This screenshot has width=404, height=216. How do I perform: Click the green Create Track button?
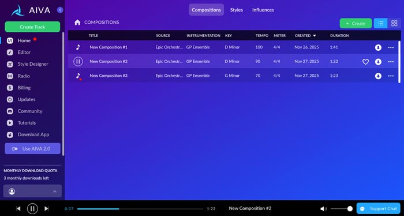coord(32,27)
